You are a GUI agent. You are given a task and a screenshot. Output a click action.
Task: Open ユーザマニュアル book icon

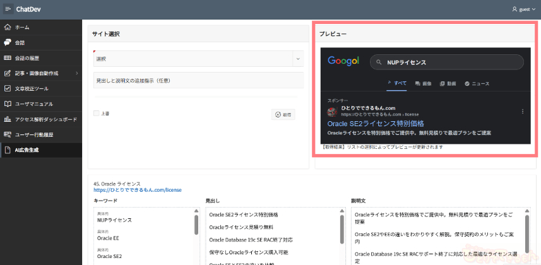(x=8, y=103)
